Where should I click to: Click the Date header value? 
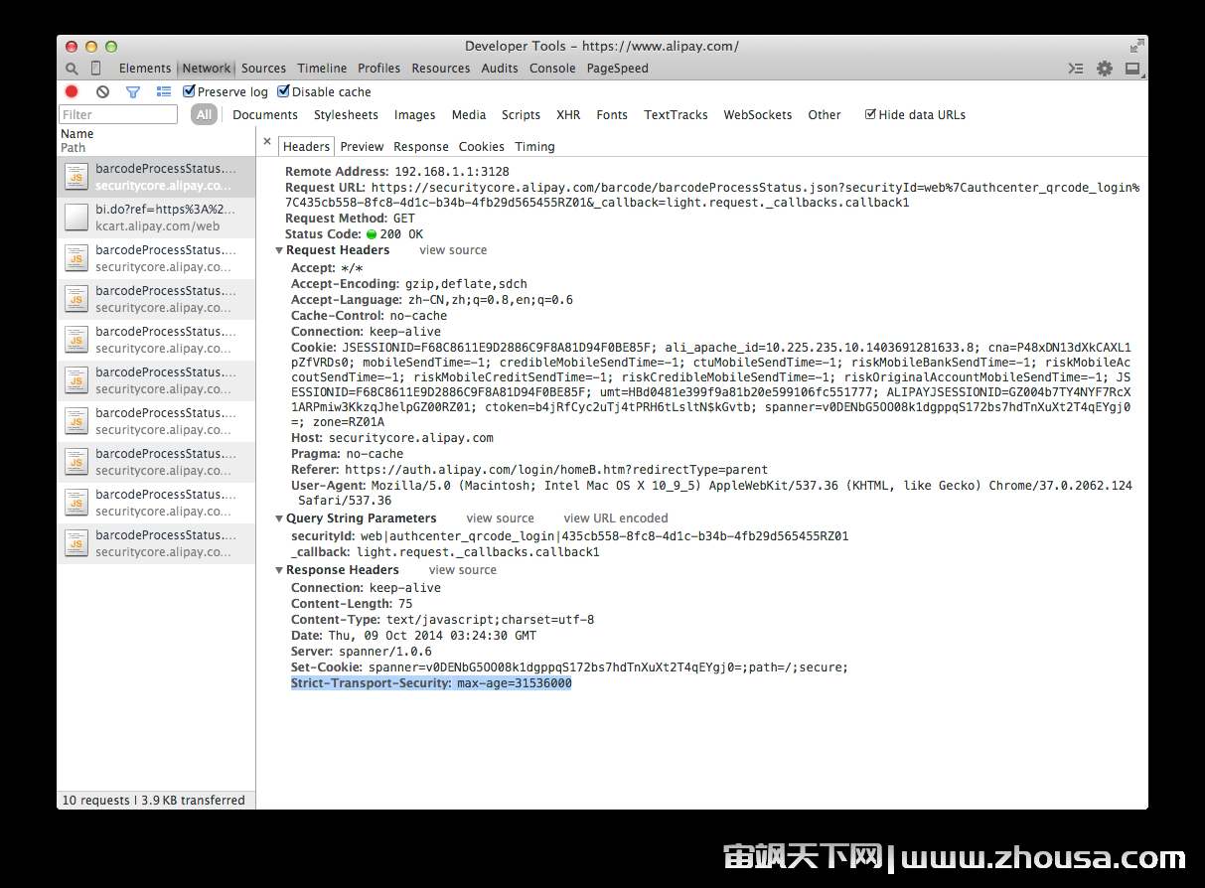click(432, 636)
